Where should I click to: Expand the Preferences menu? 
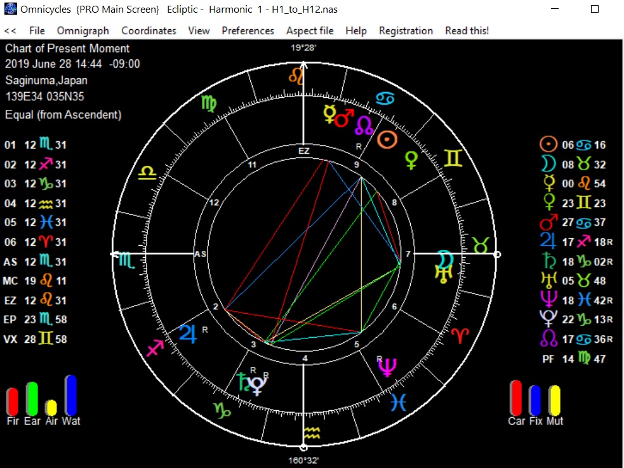click(248, 30)
